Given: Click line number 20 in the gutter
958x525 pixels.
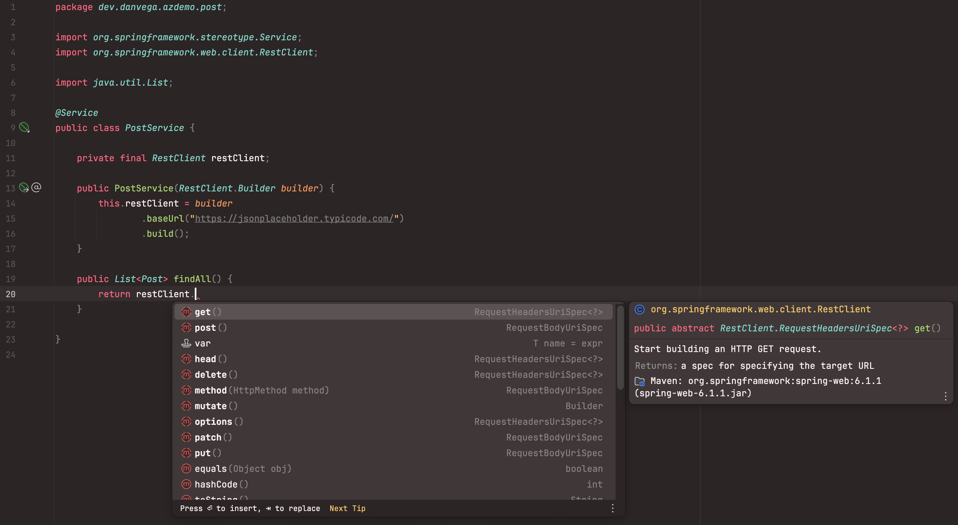Looking at the screenshot, I should (10, 294).
